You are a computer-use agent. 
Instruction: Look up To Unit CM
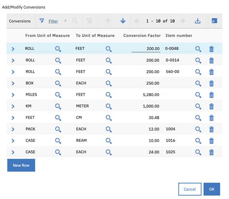click(x=109, y=118)
